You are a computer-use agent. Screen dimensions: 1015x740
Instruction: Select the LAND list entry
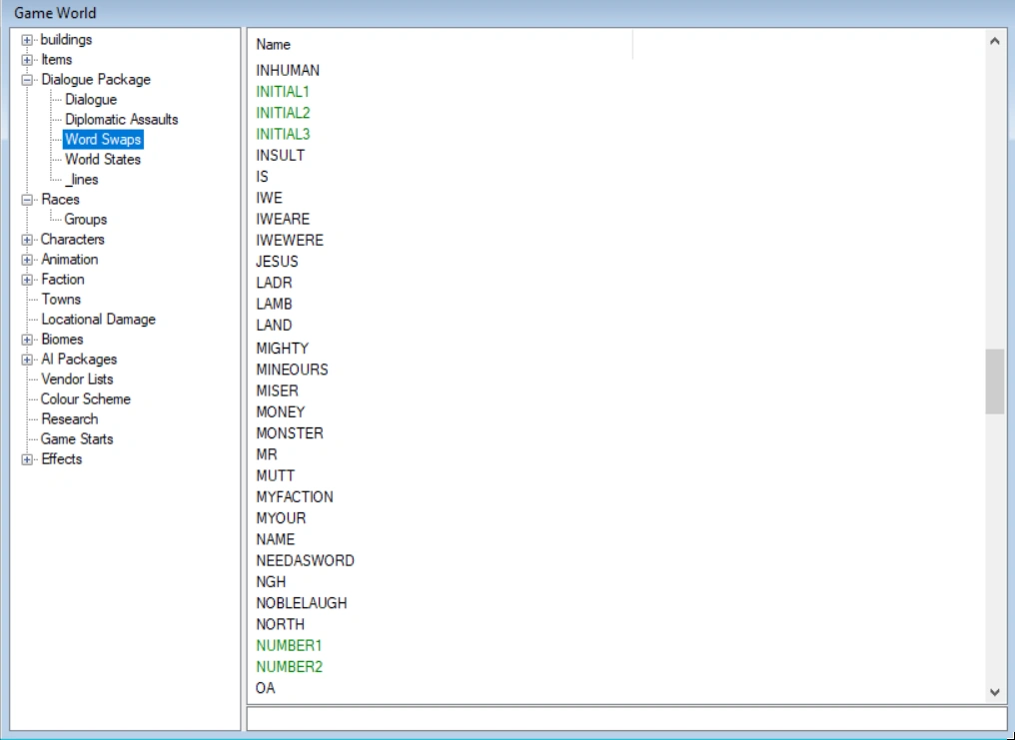click(274, 326)
